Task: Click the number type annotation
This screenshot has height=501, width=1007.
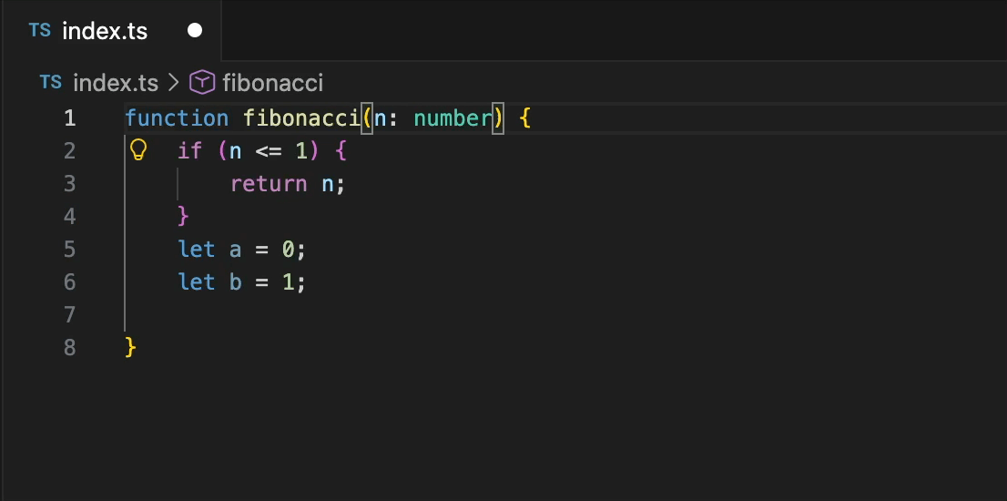Action: (x=453, y=118)
